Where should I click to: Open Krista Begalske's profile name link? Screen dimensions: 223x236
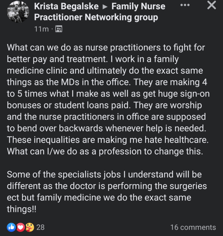click(66, 6)
